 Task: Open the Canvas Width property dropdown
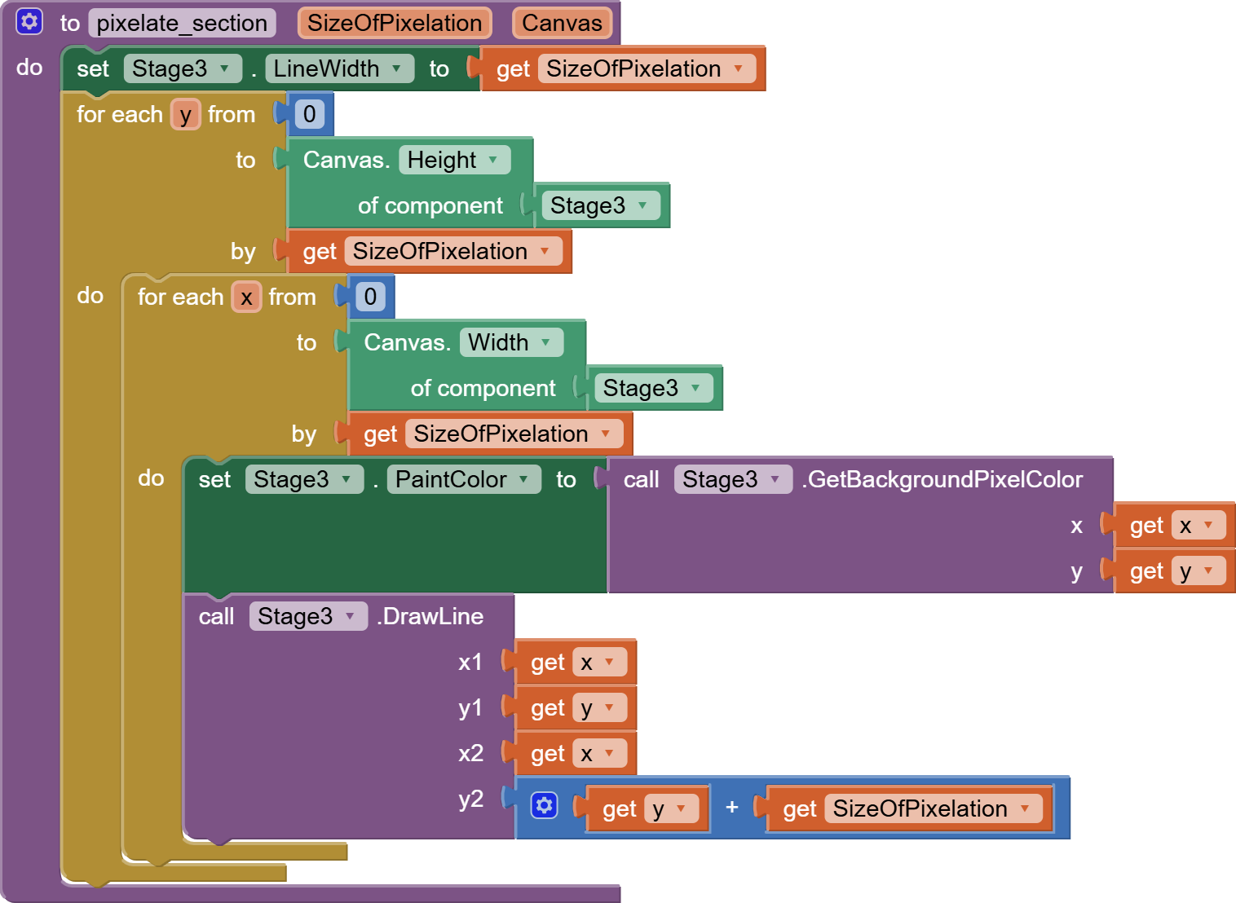[545, 342]
